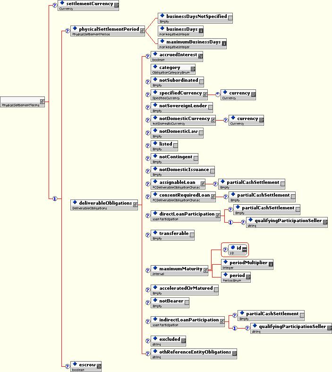This screenshot has height=372, width=332.
Task: Click the list icon on currency under specifiedCurrency
Action: click(253, 95)
